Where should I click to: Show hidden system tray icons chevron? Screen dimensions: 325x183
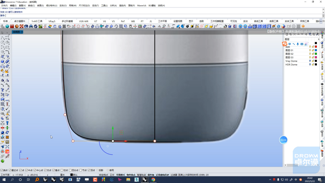point(270,180)
